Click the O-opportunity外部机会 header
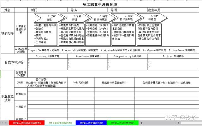The width and height of the screenshot is (202, 126). [x=128, y=56]
